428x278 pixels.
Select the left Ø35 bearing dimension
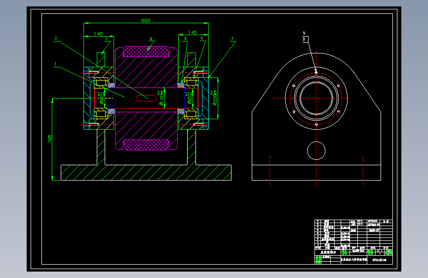point(101,97)
